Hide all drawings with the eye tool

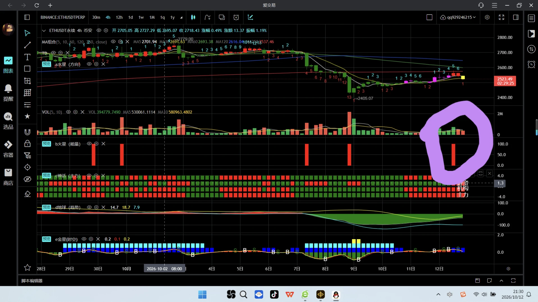[27, 179]
